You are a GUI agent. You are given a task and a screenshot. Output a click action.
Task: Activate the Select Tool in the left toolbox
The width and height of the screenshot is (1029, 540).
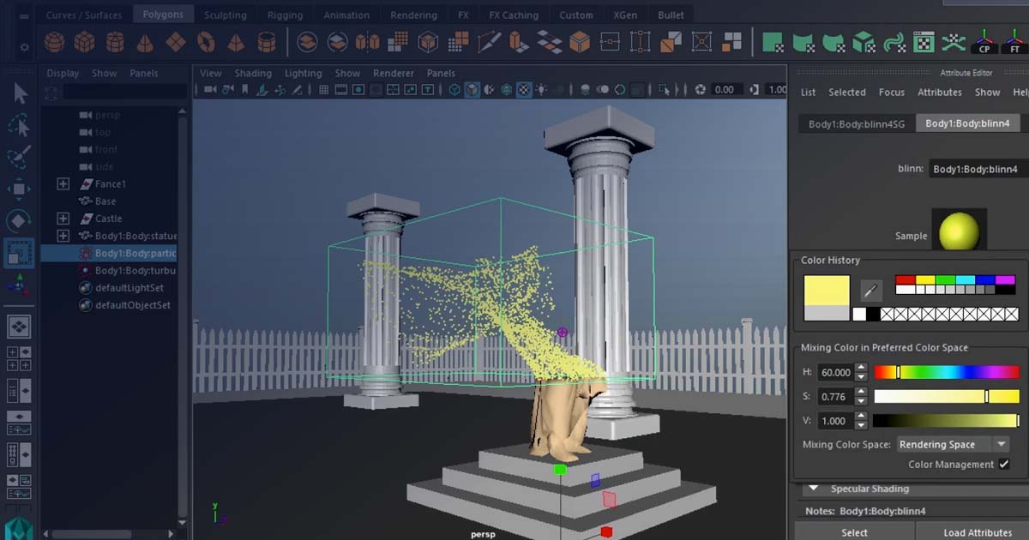tap(20, 94)
